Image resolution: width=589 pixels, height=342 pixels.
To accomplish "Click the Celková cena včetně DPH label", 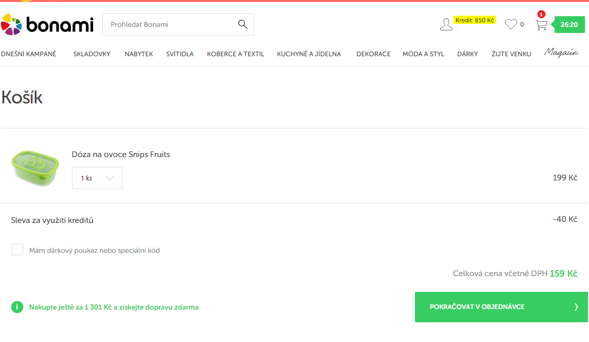I will 500,274.
